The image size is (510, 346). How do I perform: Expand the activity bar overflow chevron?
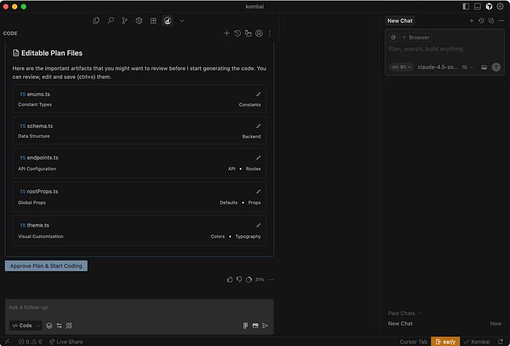pos(181,20)
